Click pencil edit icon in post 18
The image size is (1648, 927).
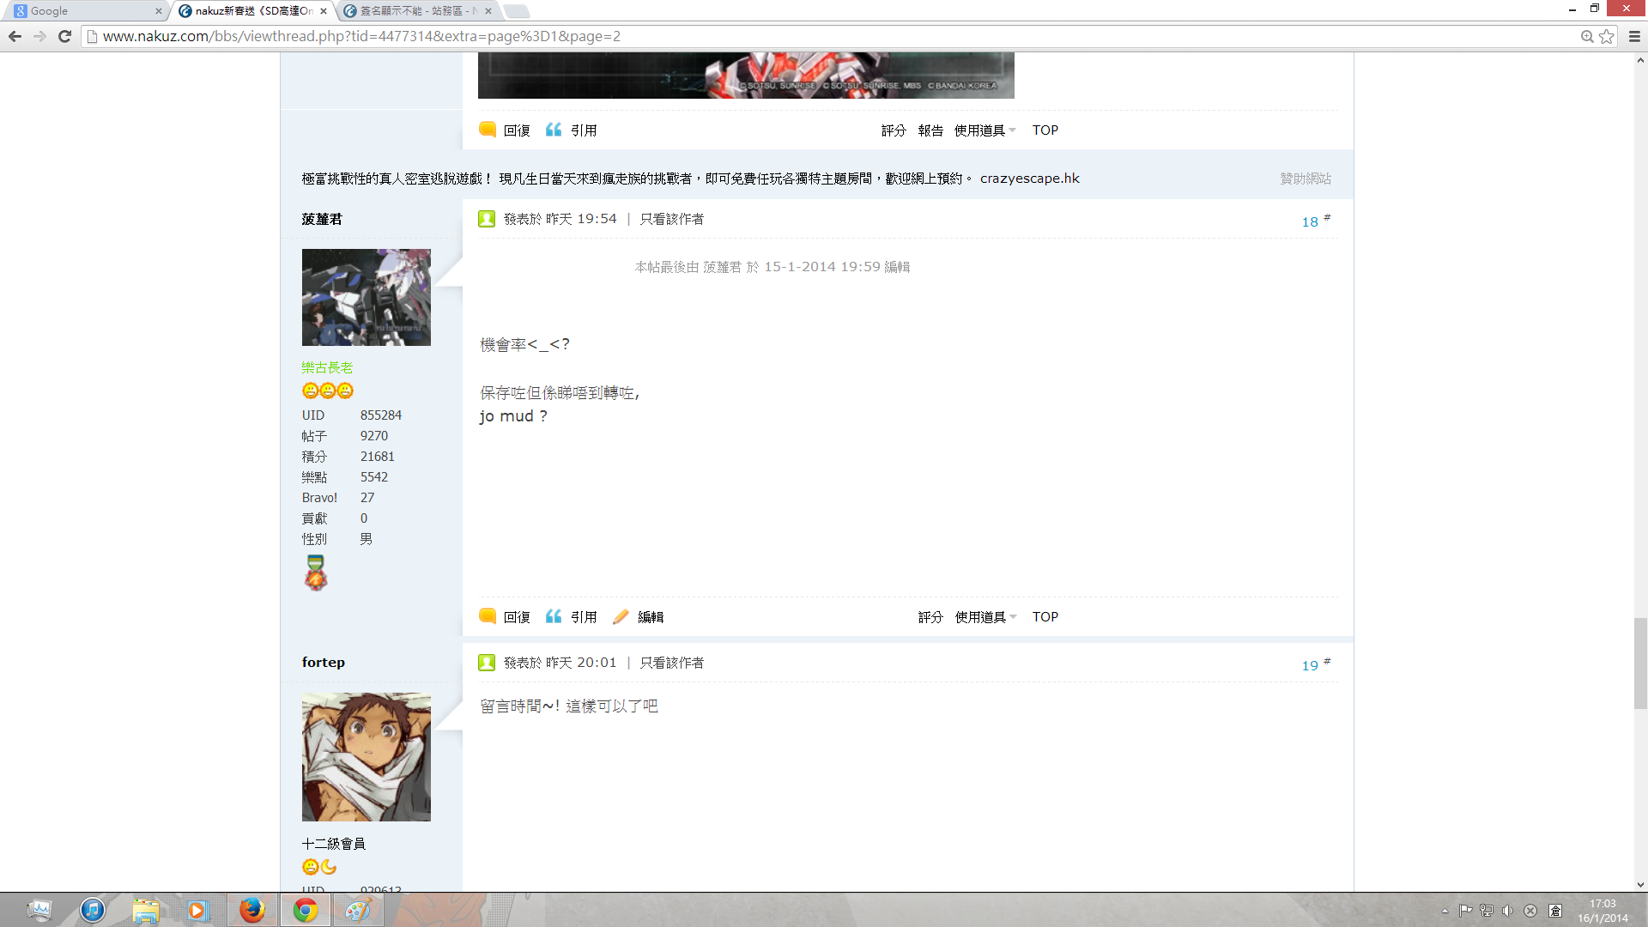[x=621, y=616]
